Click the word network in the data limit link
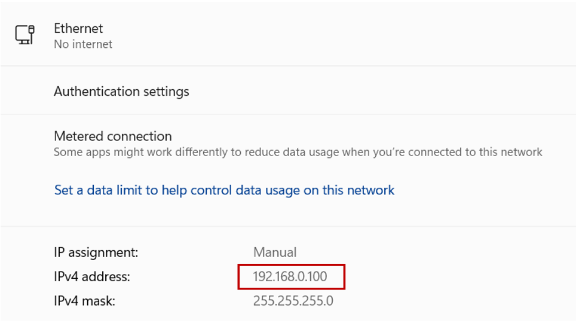The height and width of the screenshot is (323, 576). pos(370,190)
